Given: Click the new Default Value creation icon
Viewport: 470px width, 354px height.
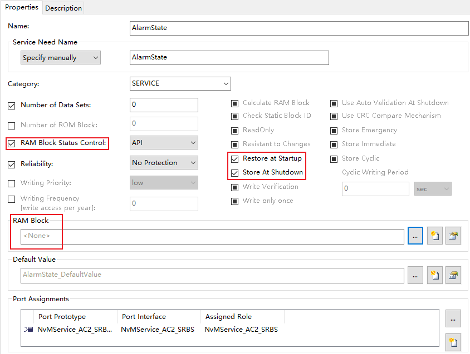Looking at the screenshot, I should [x=434, y=275].
